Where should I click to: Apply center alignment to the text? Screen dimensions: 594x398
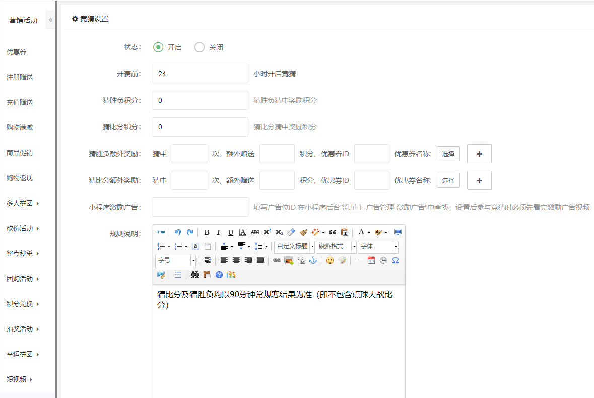click(236, 260)
